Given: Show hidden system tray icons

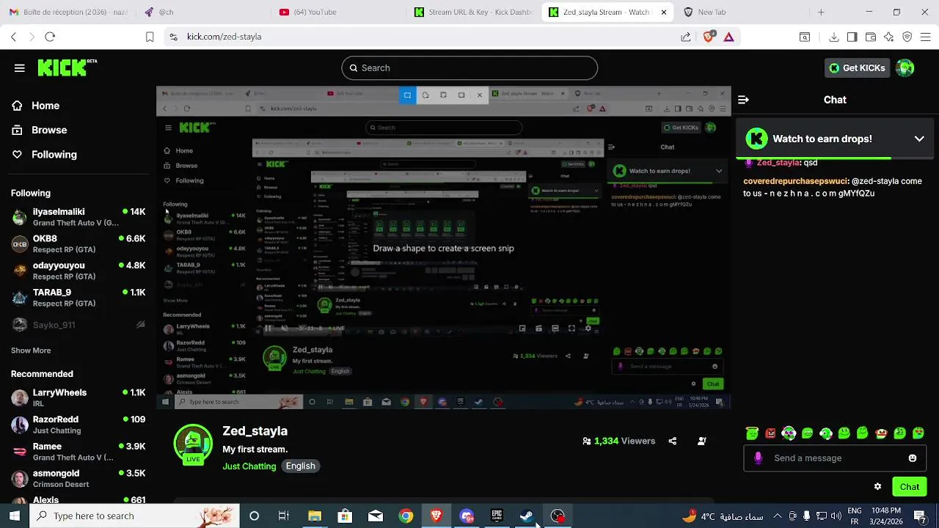Looking at the screenshot, I should coord(777,516).
